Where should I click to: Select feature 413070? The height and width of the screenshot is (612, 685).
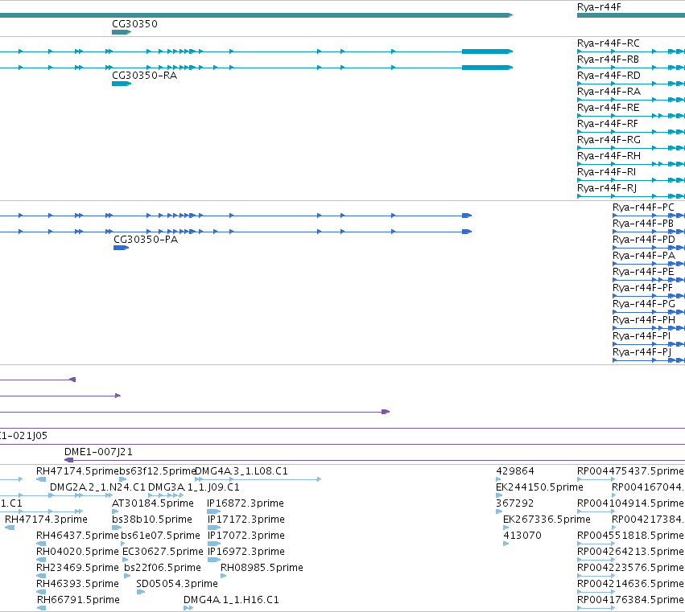pyautogui.click(x=522, y=535)
